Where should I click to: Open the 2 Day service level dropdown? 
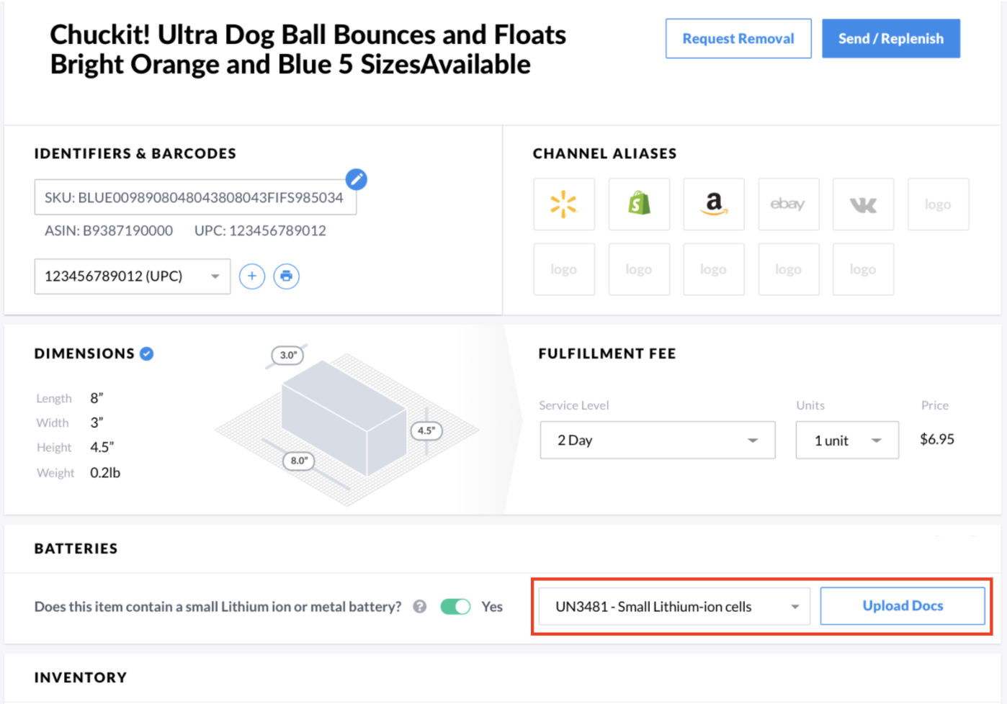click(x=658, y=440)
